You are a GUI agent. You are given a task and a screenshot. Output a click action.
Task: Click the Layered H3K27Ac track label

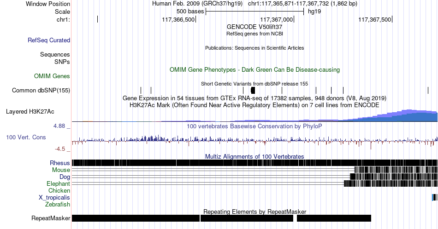tap(30, 111)
